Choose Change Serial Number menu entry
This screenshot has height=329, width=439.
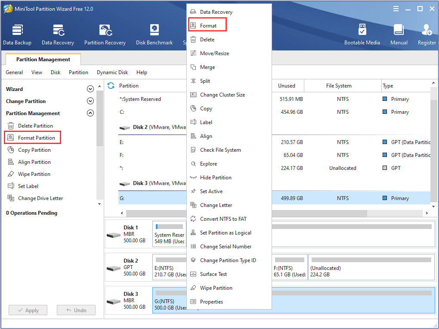pyautogui.click(x=229, y=246)
